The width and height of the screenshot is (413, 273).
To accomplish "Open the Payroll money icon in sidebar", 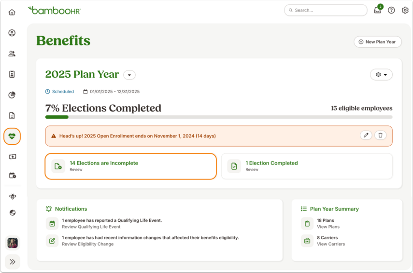I will tap(13, 157).
